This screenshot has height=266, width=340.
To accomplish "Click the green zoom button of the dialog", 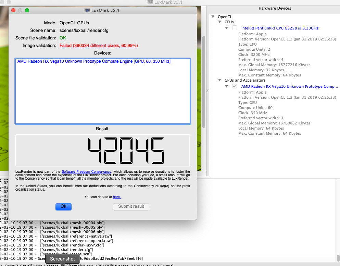I will (x=27, y=10).
